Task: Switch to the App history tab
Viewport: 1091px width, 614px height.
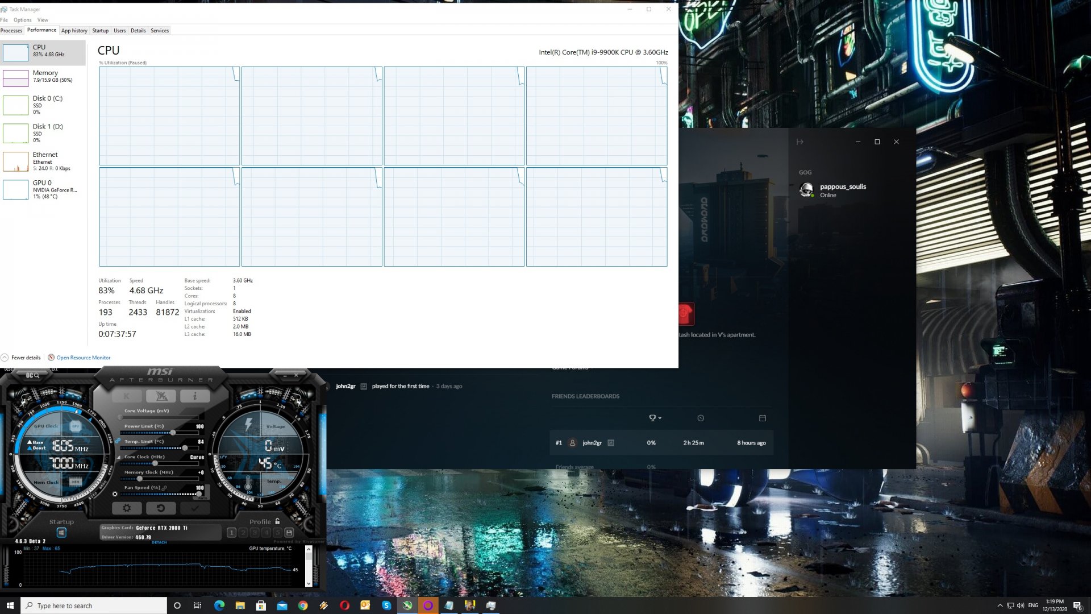Action: pos(74,31)
